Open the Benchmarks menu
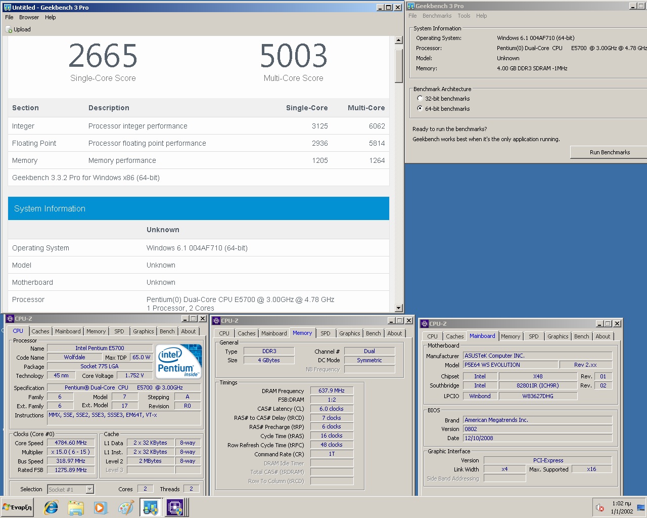647x518 pixels. pyautogui.click(x=437, y=16)
